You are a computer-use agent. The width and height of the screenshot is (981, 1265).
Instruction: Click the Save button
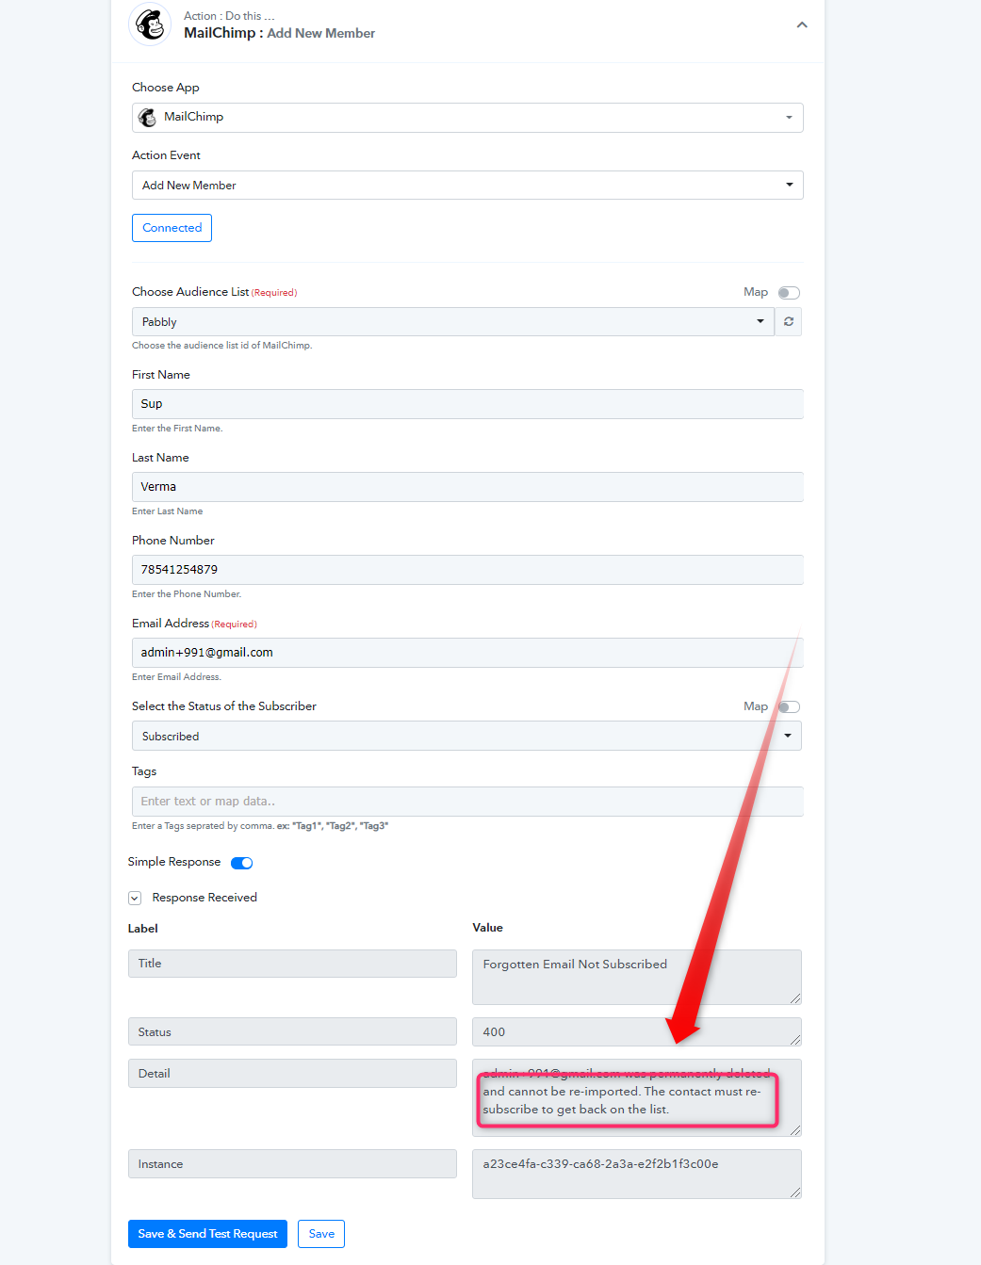321,1234
